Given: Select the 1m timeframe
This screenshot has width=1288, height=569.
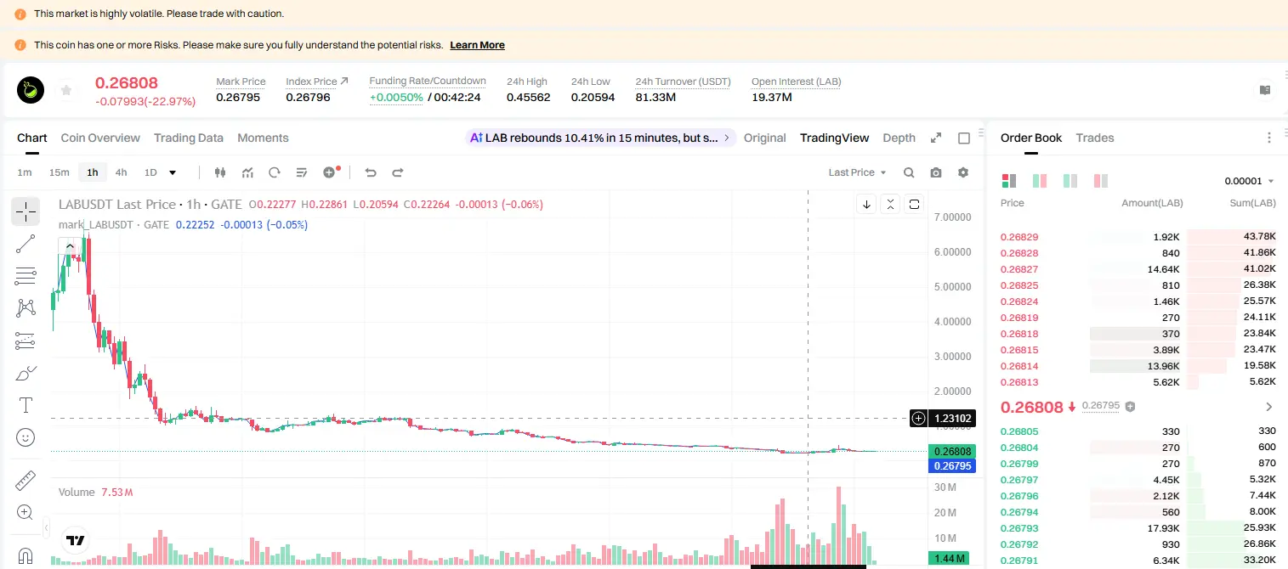Looking at the screenshot, I should tap(25, 172).
